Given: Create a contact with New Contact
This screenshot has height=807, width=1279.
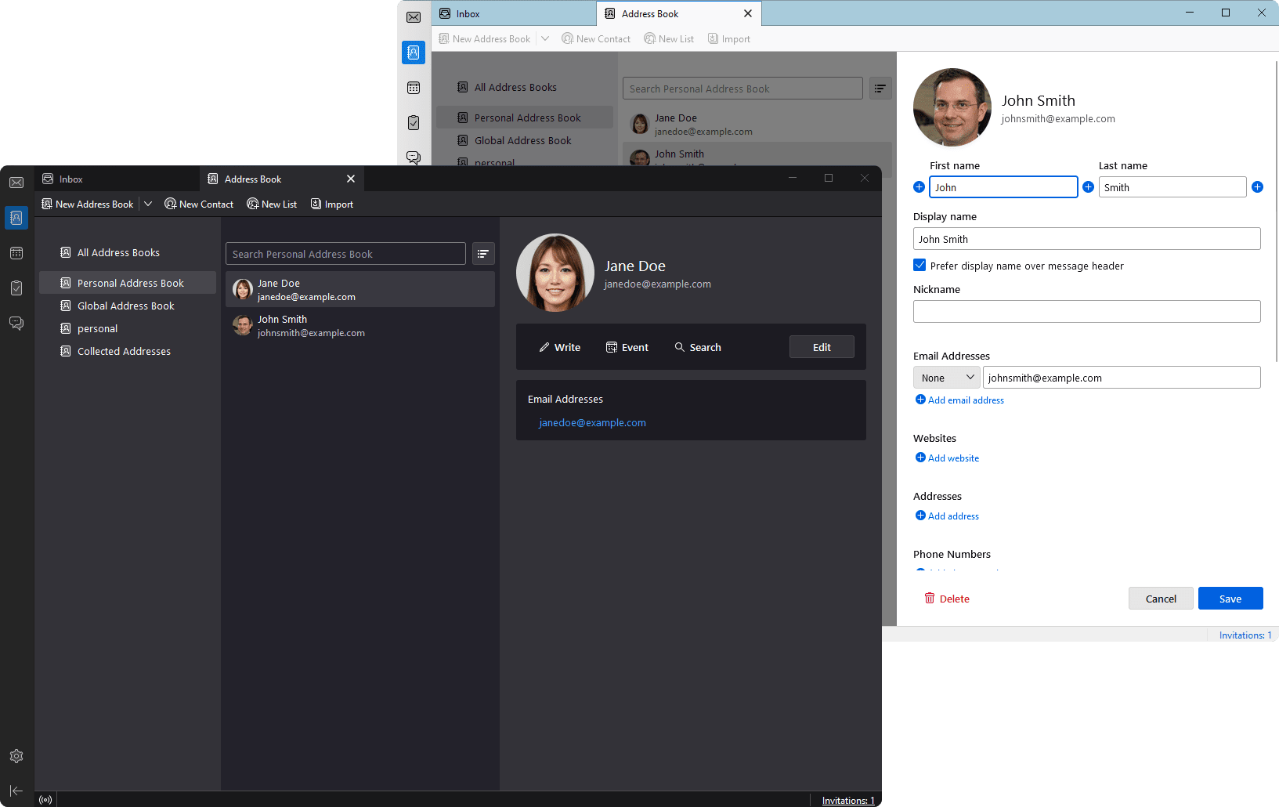Looking at the screenshot, I should (199, 204).
